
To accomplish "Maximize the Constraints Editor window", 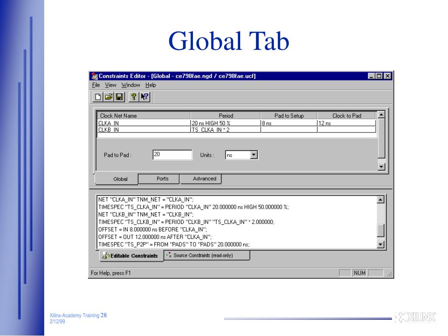I will click(x=379, y=76).
